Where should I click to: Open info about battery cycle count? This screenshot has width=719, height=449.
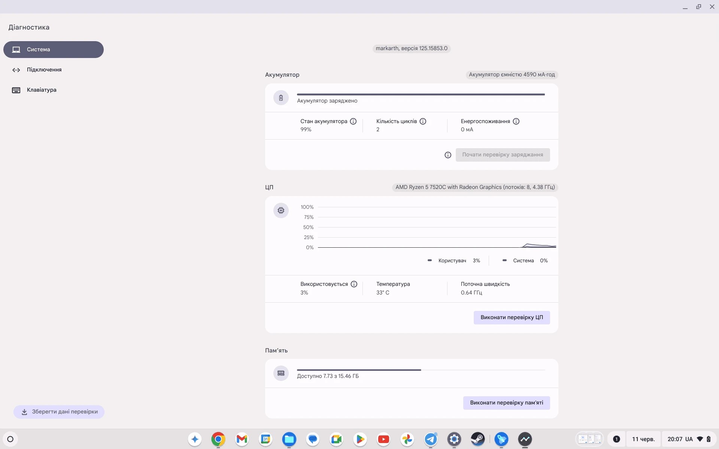(423, 121)
